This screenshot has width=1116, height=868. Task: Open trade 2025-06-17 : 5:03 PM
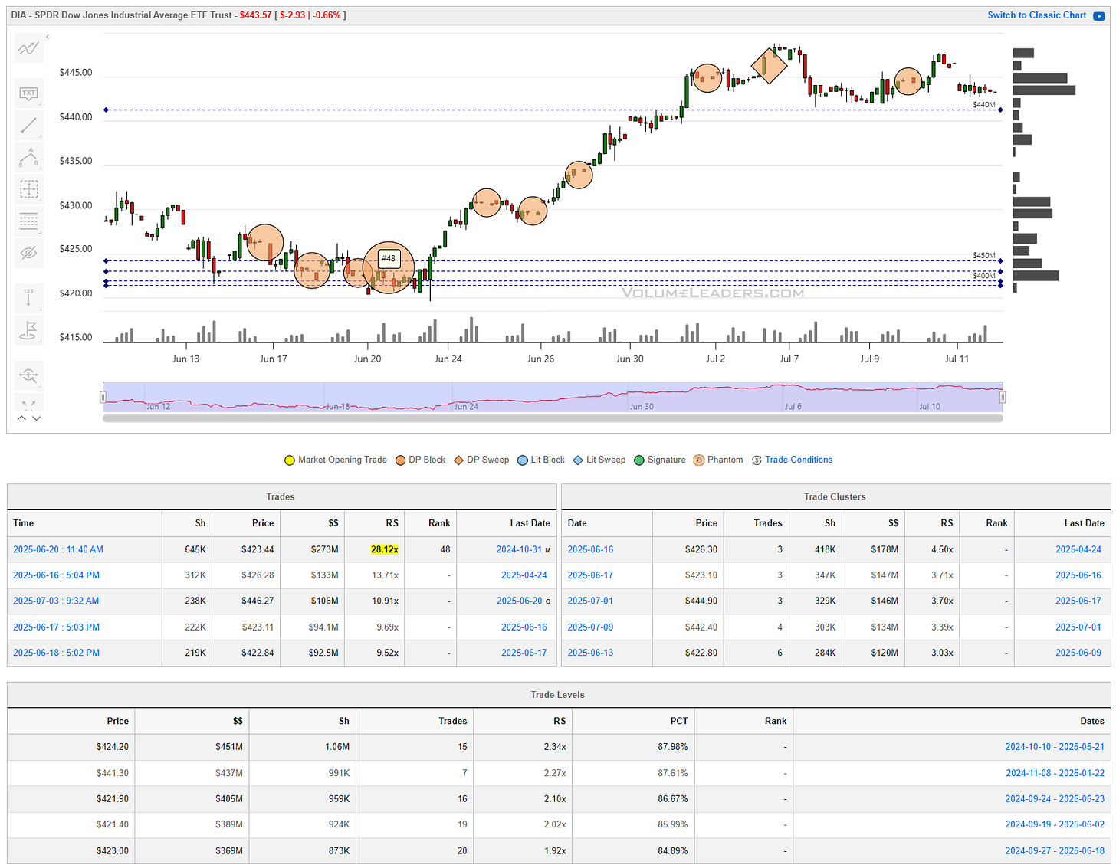tap(56, 627)
